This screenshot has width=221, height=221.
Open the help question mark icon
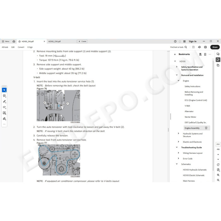tap(175, 41)
